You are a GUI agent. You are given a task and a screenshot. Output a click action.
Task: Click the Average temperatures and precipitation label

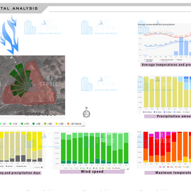pyautogui.click(x=166, y=65)
